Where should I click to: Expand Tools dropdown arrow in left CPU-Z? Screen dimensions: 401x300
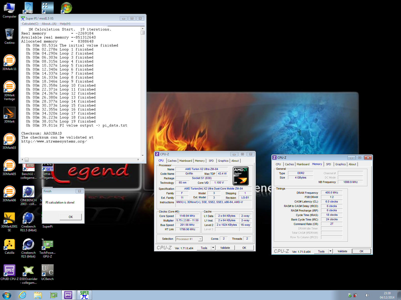pos(213,248)
